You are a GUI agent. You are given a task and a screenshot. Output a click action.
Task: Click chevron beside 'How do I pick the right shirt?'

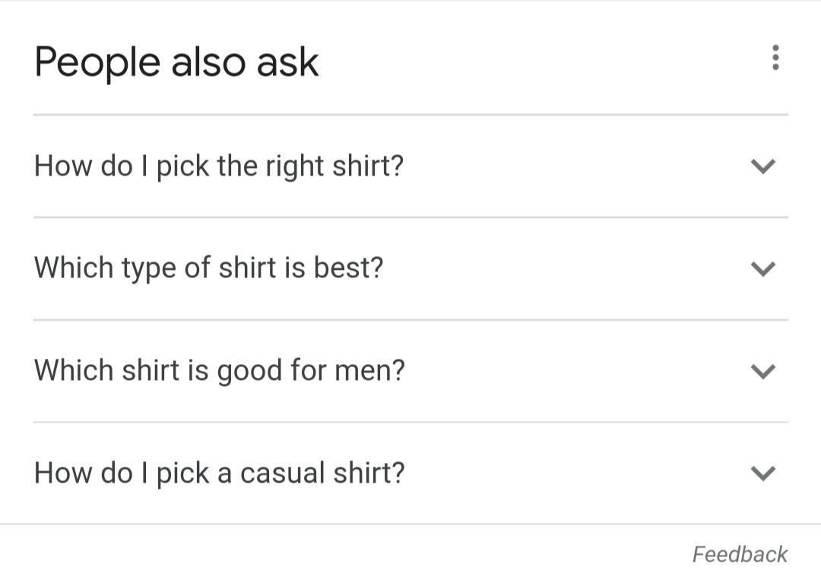(x=762, y=166)
